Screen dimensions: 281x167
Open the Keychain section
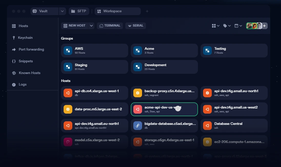tap(22, 38)
